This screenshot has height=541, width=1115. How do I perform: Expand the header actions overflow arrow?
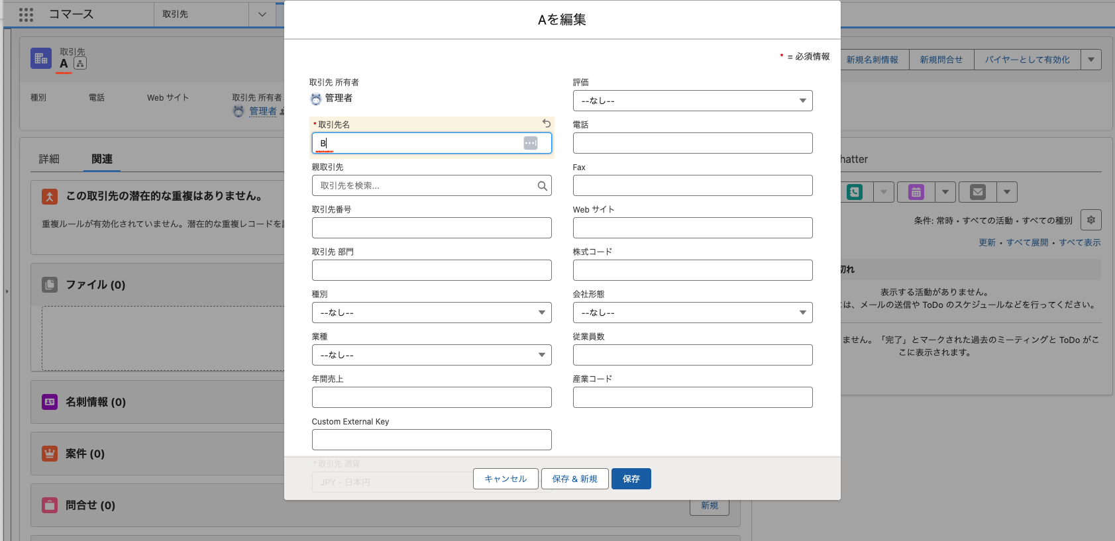tap(1091, 60)
